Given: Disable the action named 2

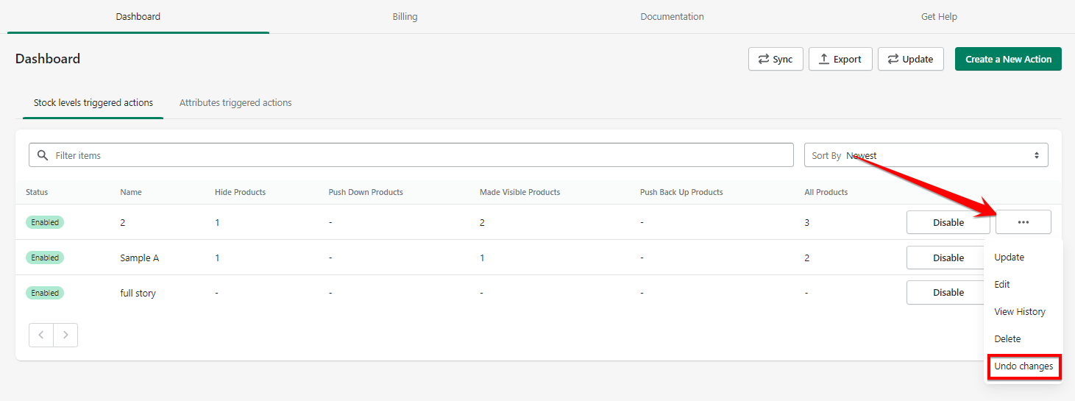Looking at the screenshot, I should (x=948, y=222).
